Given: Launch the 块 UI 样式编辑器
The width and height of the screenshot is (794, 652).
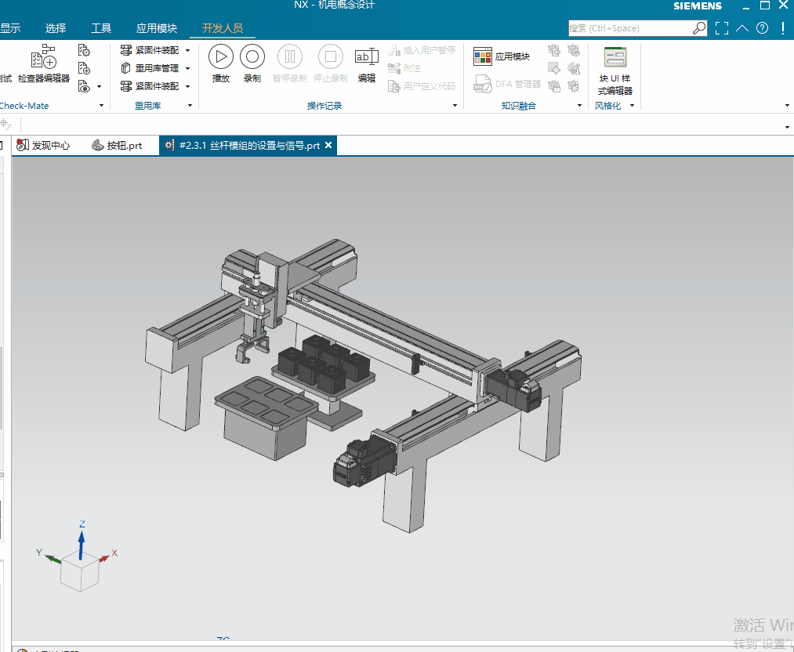Looking at the screenshot, I should (615, 70).
